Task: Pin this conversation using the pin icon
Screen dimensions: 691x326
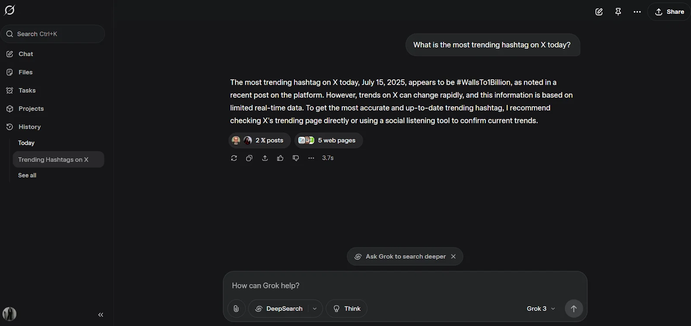Action: (618, 12)
